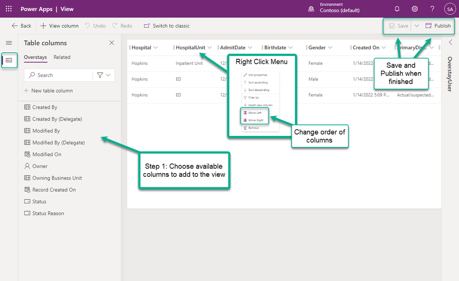The height and width of the screenshot is (281, 459).
Task: Open the notifications bell
Action: [397, 9]
